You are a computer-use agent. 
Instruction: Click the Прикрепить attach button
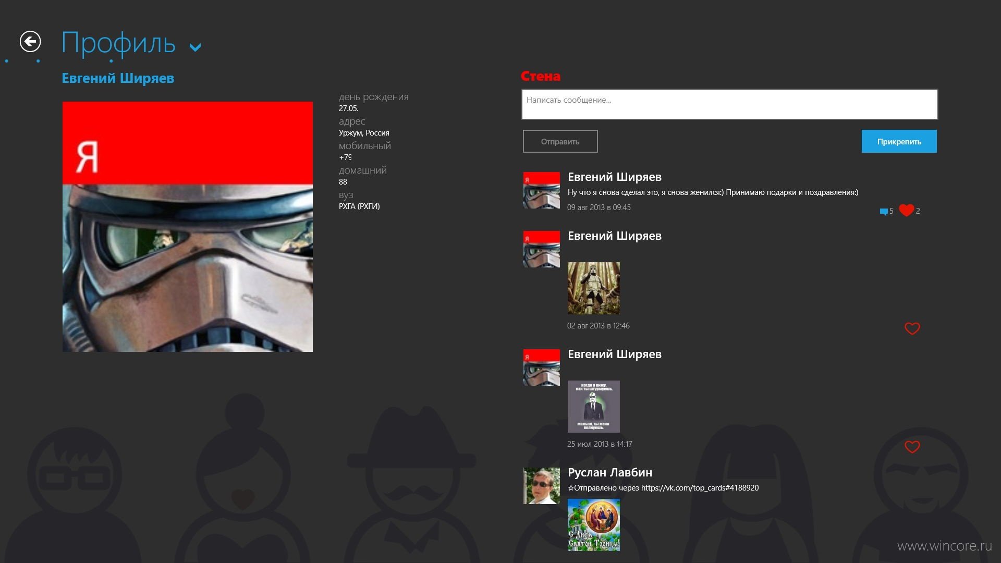point(899,141)
